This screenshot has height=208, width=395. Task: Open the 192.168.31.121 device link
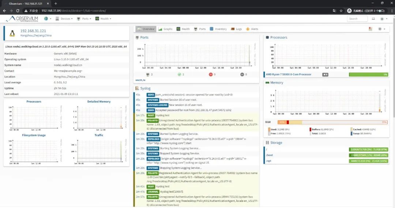coord(33,31)
